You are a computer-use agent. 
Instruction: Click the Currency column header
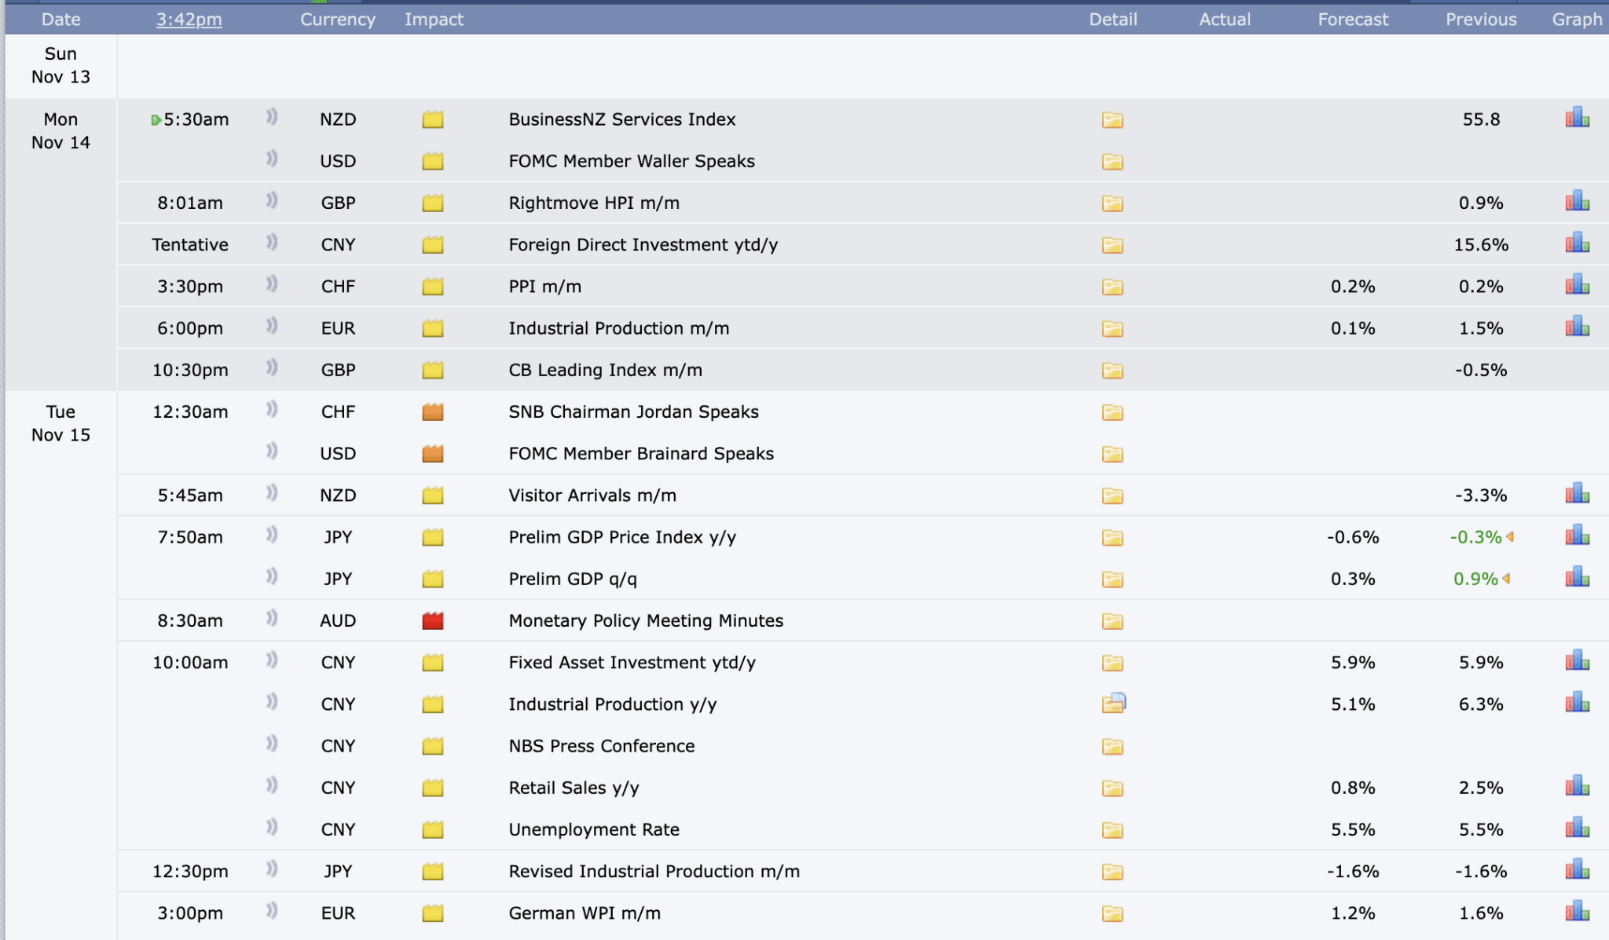(338, 20)
